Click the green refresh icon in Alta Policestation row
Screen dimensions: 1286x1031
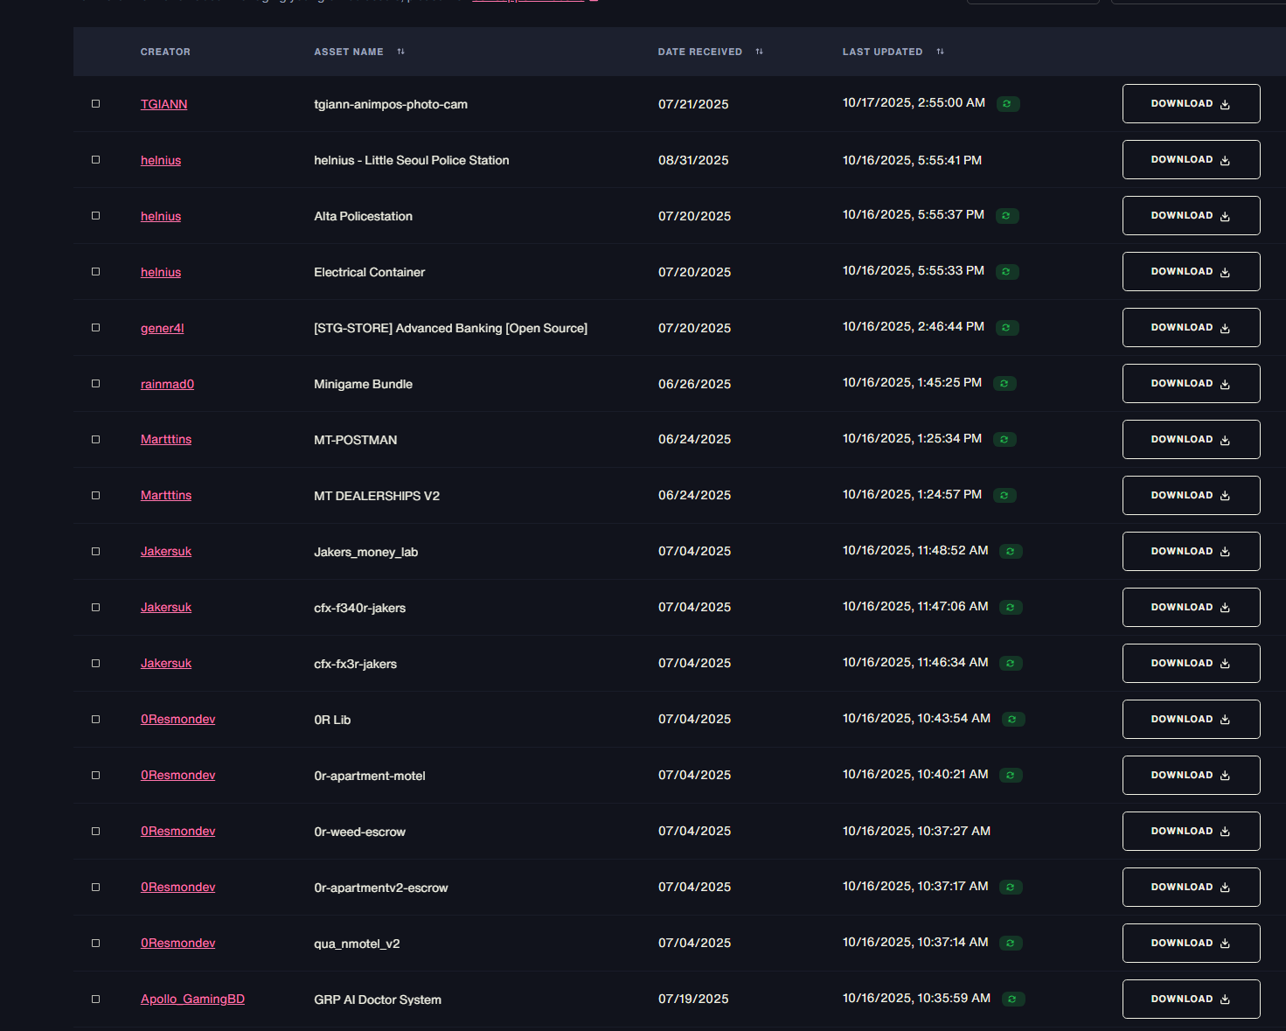1007,216
